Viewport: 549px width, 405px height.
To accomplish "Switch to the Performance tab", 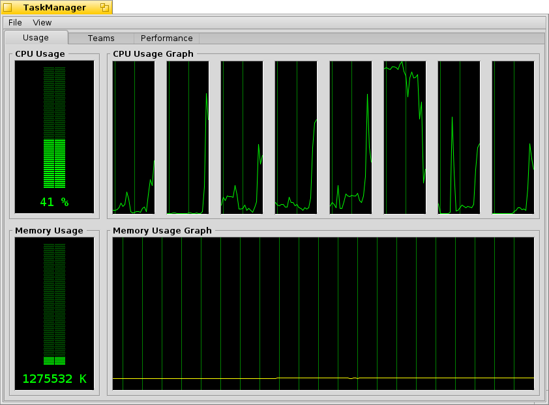I will (x=167, y=38).
